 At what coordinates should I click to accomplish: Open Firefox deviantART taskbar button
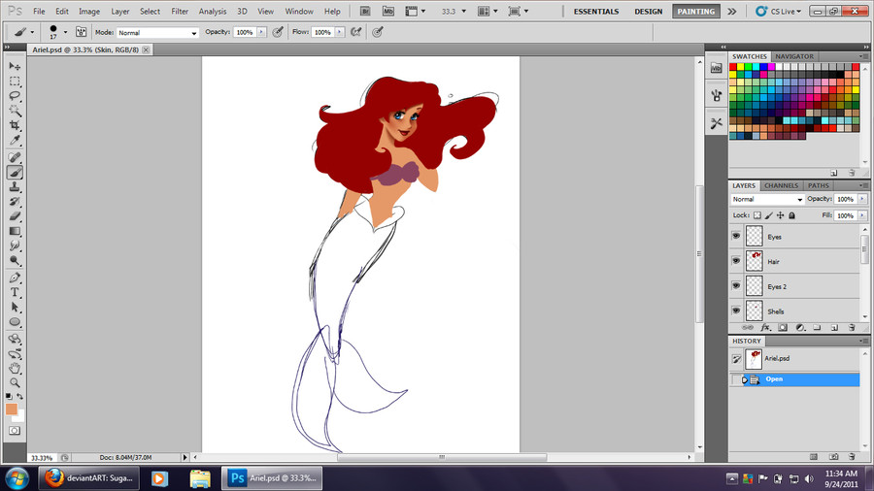89,477
